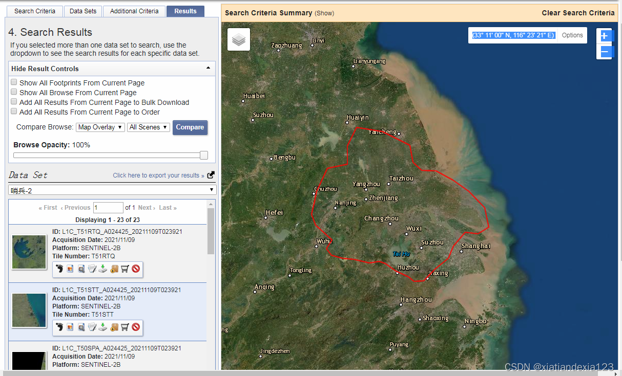
Task: Switch to the Search Criteria tab
Action: [35, 11]
